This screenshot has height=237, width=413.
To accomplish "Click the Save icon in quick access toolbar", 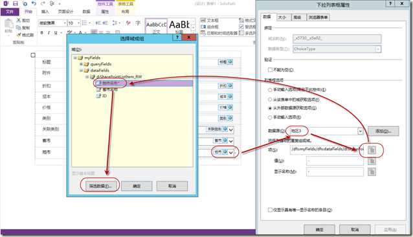I will (x=16, y=3).
